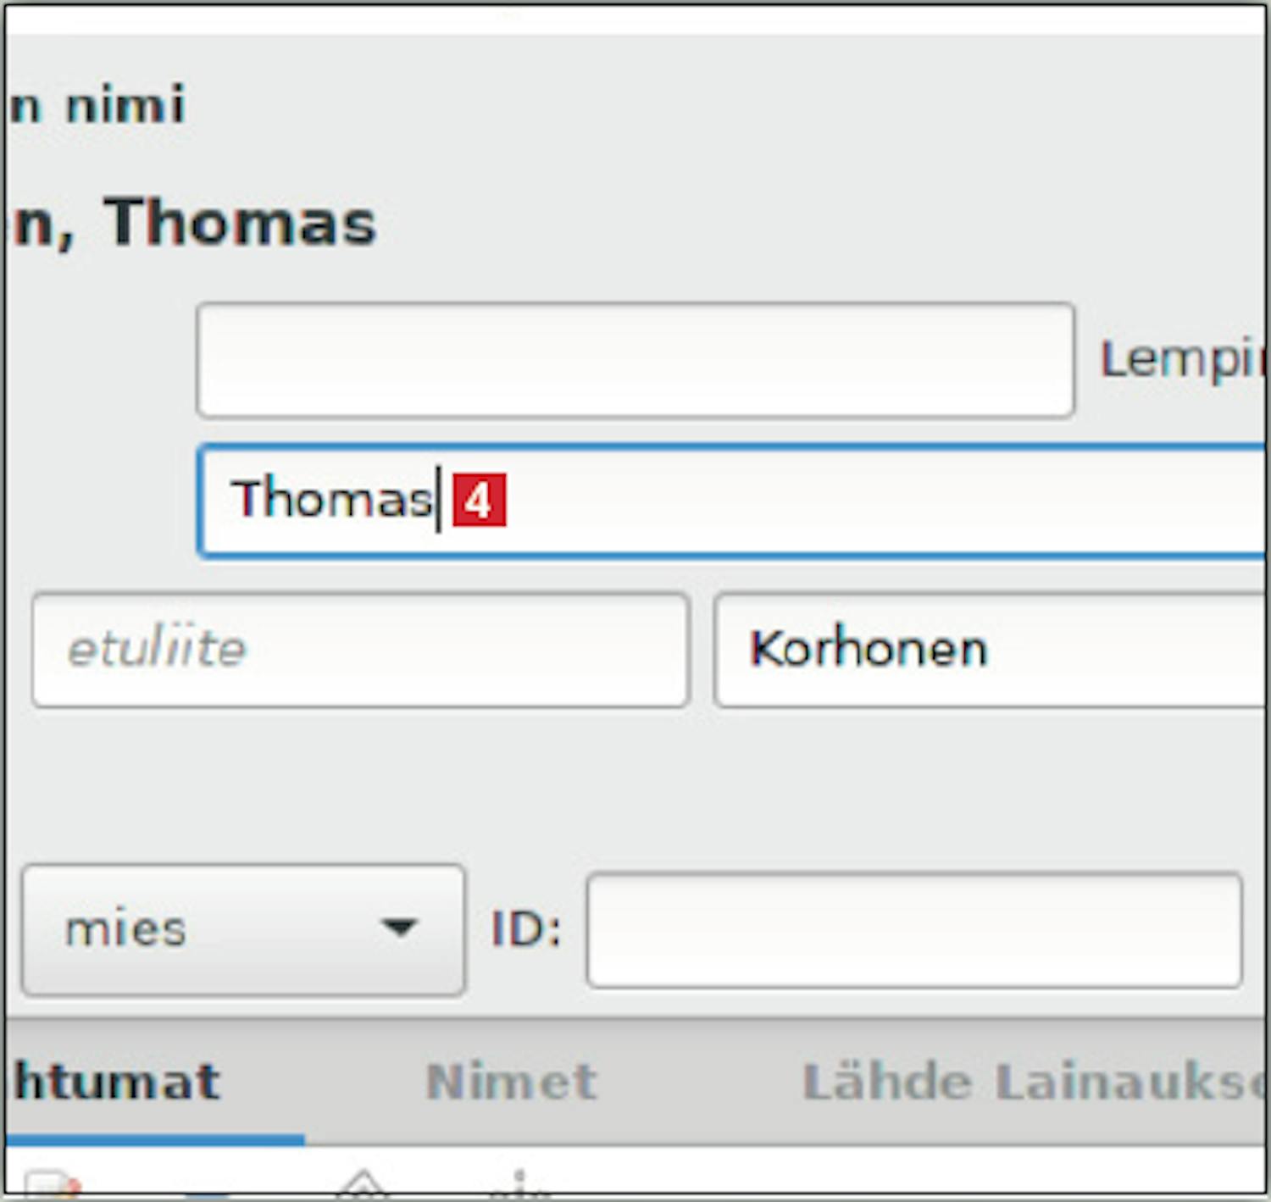Click the upward arrow icon in bottom toolbar
1271x1202 pixels.
pyautogui.click(x=363, y=1184)
